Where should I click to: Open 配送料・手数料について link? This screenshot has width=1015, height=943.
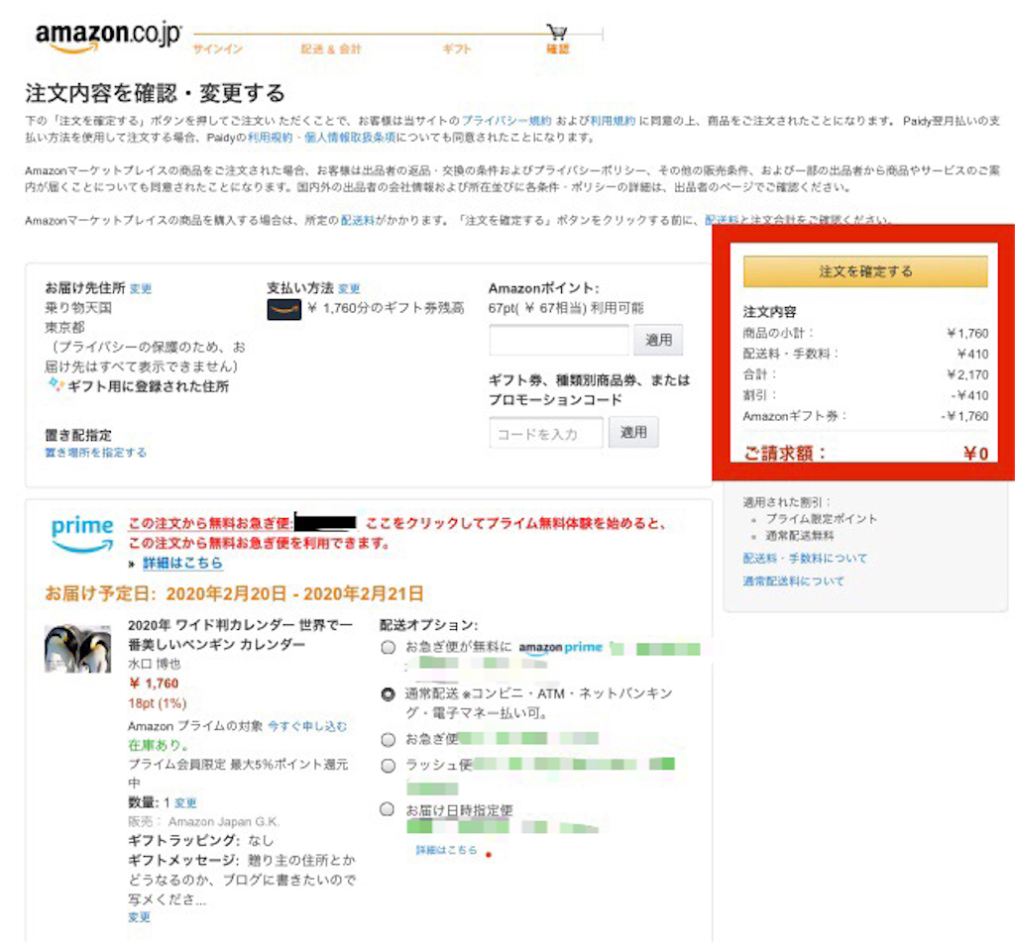(x=805, y=558)
